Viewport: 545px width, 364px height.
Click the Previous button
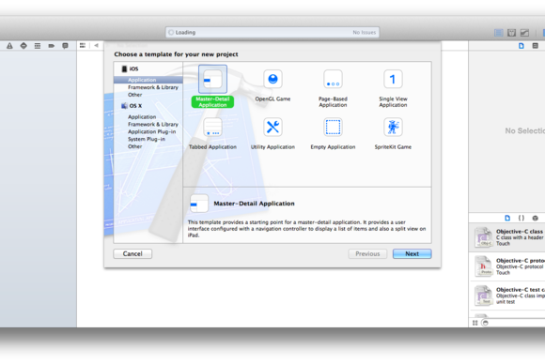(367, 253)
